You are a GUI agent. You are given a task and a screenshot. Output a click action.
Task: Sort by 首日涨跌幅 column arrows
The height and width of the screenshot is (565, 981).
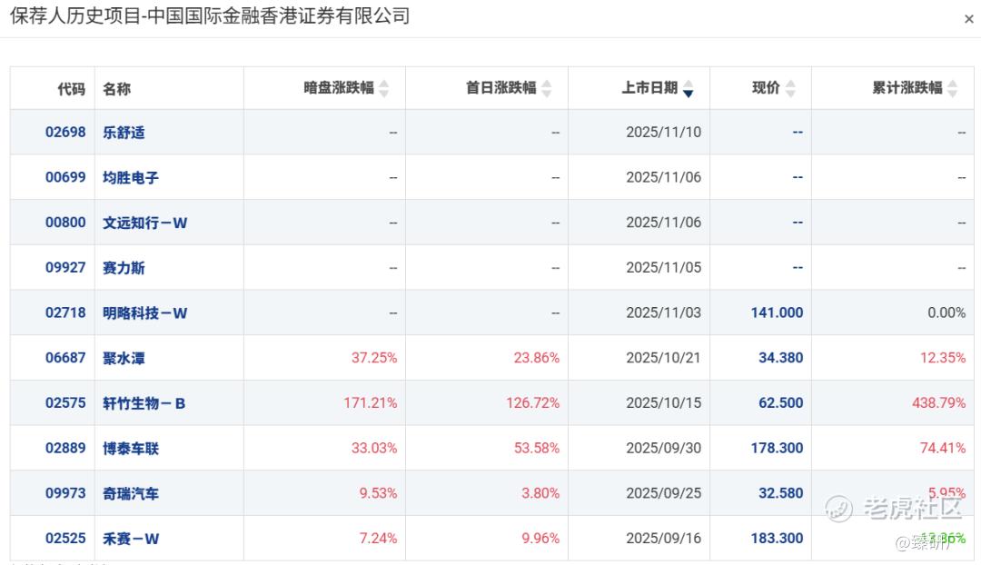tap(547, 88)
